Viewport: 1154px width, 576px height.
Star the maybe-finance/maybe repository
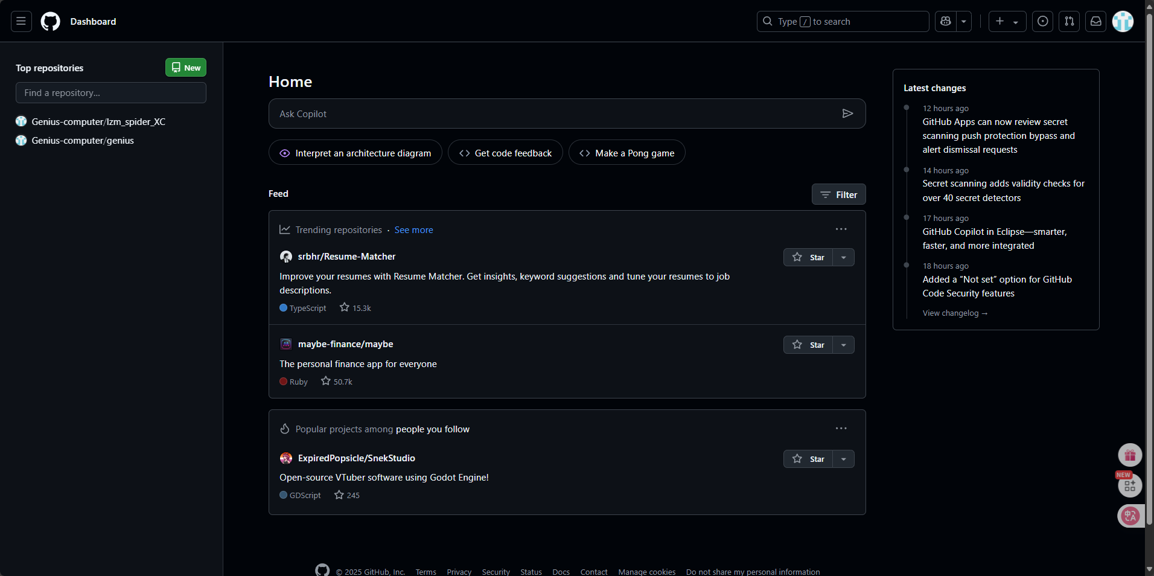click(x=808, y=345)
